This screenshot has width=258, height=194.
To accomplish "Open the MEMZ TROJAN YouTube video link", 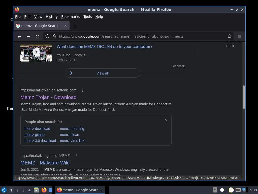I will tap(105, 46).
